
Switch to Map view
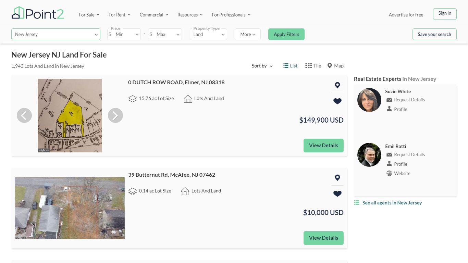pos(335,66)
